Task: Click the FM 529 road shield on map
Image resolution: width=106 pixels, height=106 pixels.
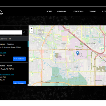Action: [x=70, y=50]
